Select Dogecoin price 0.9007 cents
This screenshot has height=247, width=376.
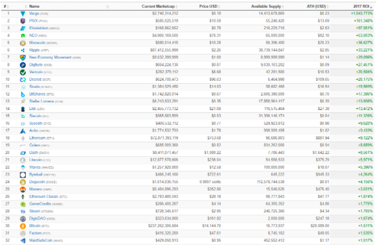210,182
